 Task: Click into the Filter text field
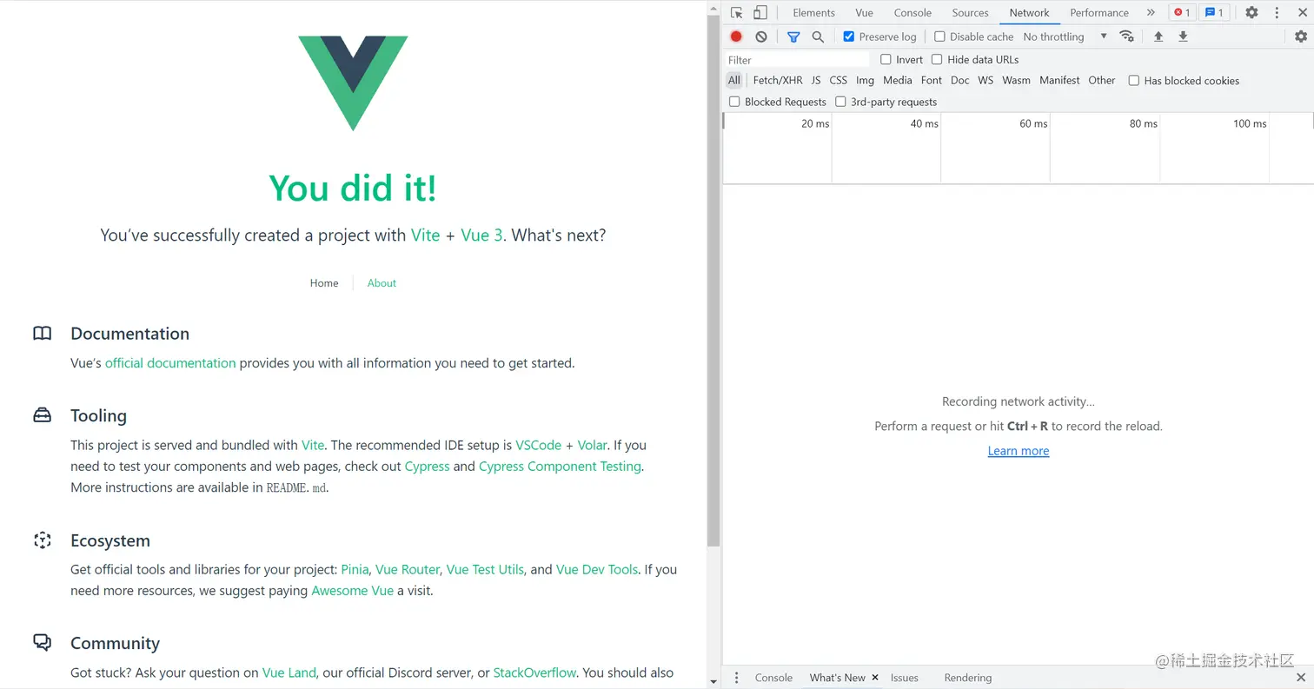(797, 60)
